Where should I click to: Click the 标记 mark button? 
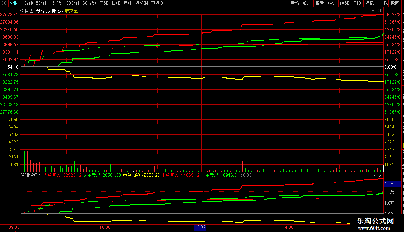click(369, 3)
